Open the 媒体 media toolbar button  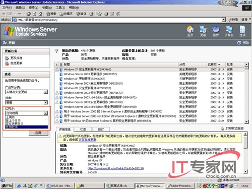[81, 14]
